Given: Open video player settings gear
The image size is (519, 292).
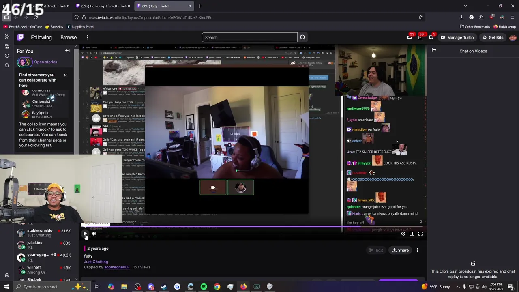Looking at the screenshot, I should (403, 234).
